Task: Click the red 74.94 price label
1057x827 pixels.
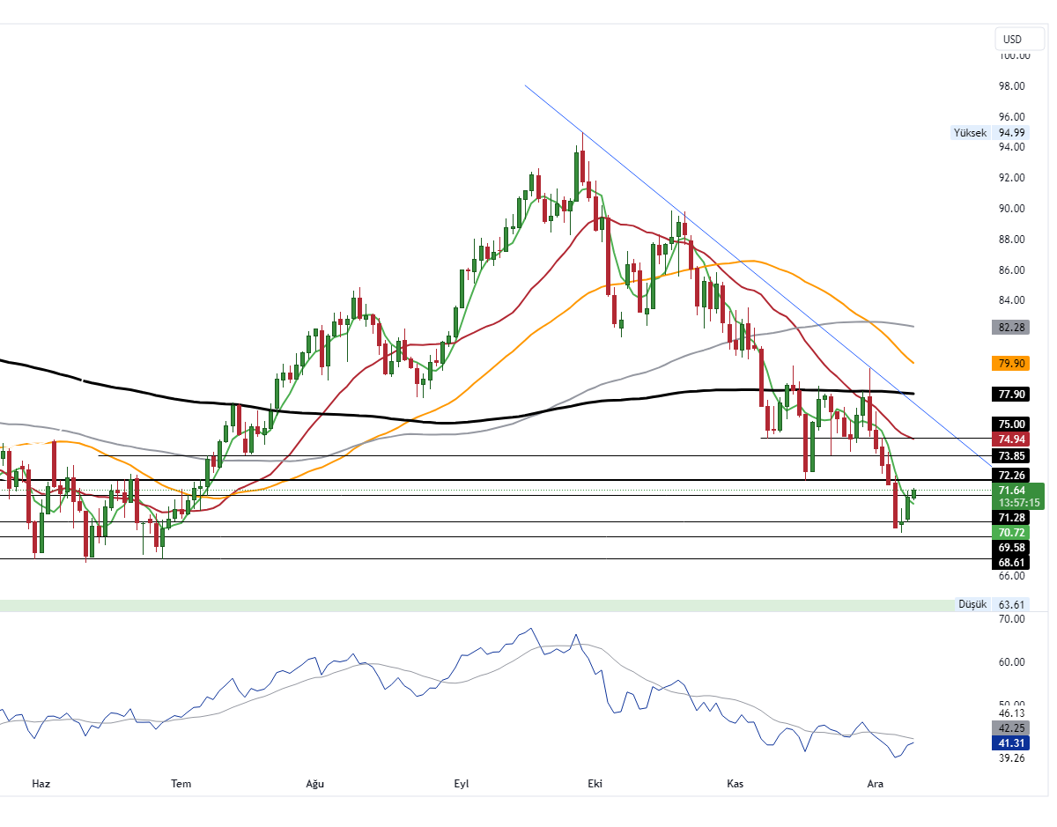Action: 1009,439
